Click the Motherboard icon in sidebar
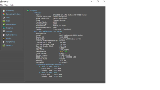Image resolution: width=160 pixels, height=90 pixels. tap(4, 24)
